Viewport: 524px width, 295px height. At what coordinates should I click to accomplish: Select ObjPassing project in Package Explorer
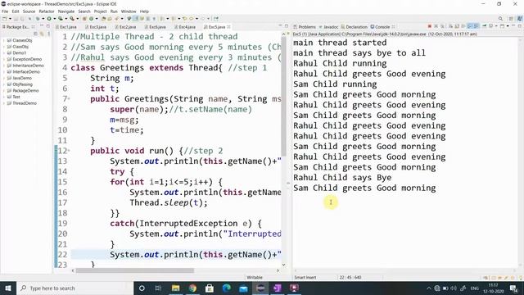22,84
